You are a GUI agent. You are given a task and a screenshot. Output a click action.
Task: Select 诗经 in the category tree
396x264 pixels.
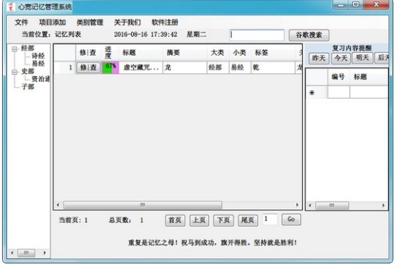click(x=38, y=56)
